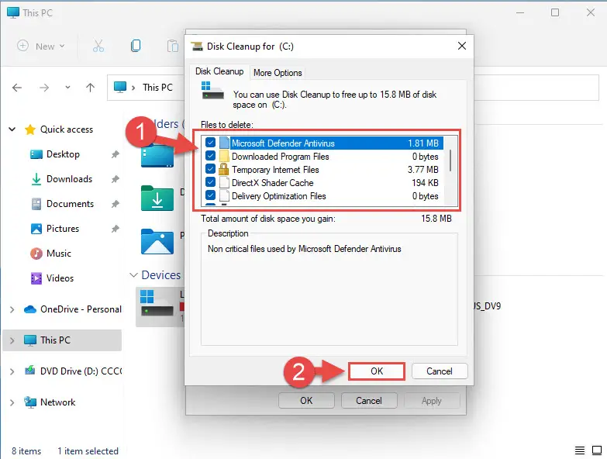Click the chevron before This PC in address bar

[x=133, y=88]
